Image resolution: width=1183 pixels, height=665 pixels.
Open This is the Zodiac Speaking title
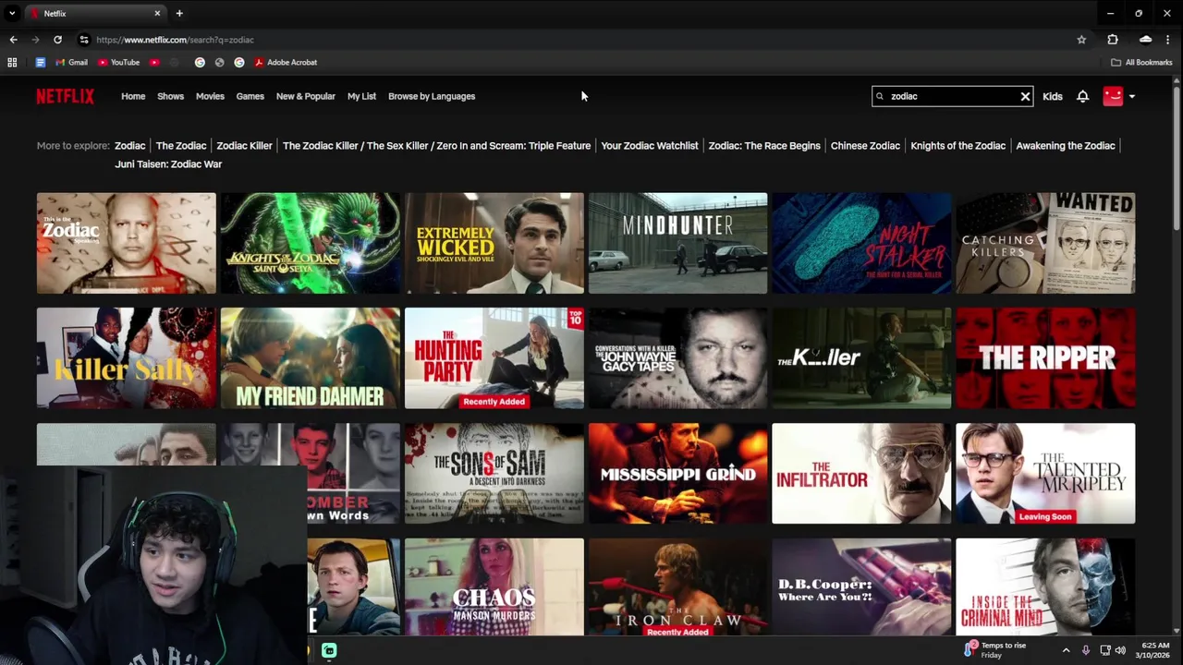pos(127,243)
